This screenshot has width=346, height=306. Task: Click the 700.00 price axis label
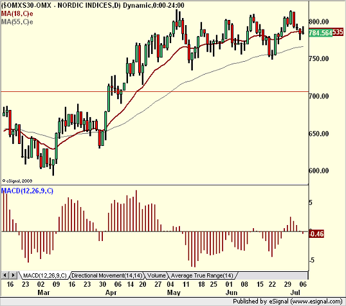pos(318,96)
